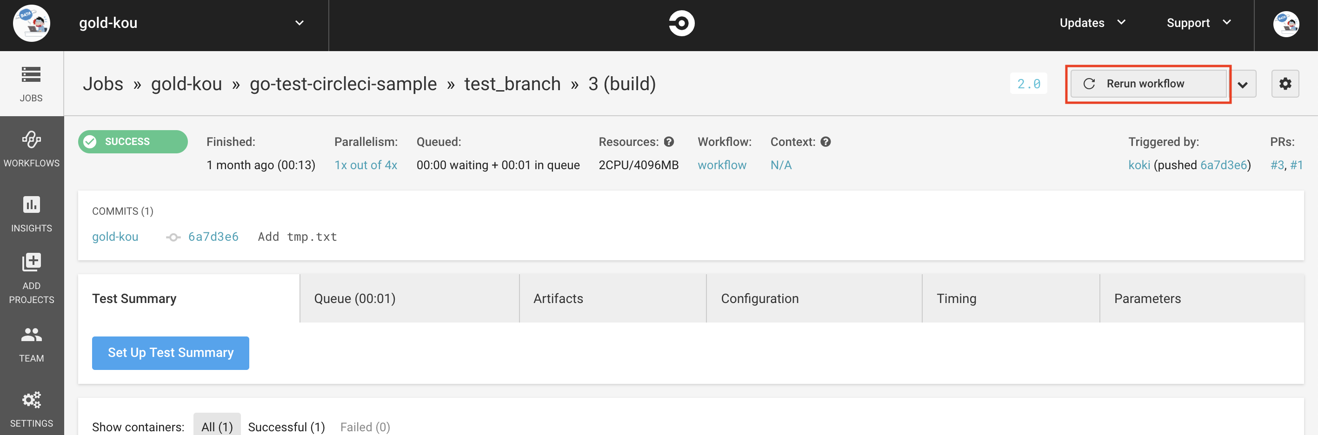
Task: Click the CircleCI logo in header
Action: [x=682, y=23]
